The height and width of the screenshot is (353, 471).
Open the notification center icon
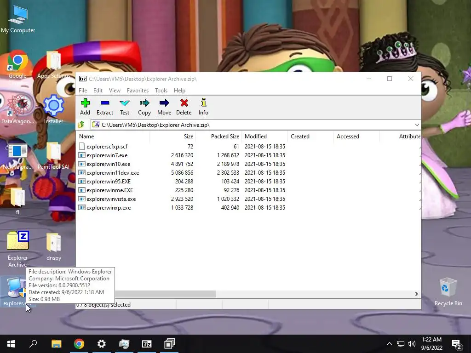click(457, 344)
